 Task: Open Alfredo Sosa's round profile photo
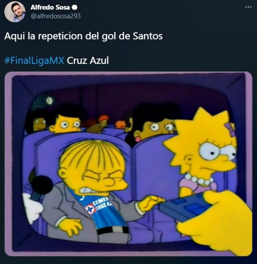15,12
